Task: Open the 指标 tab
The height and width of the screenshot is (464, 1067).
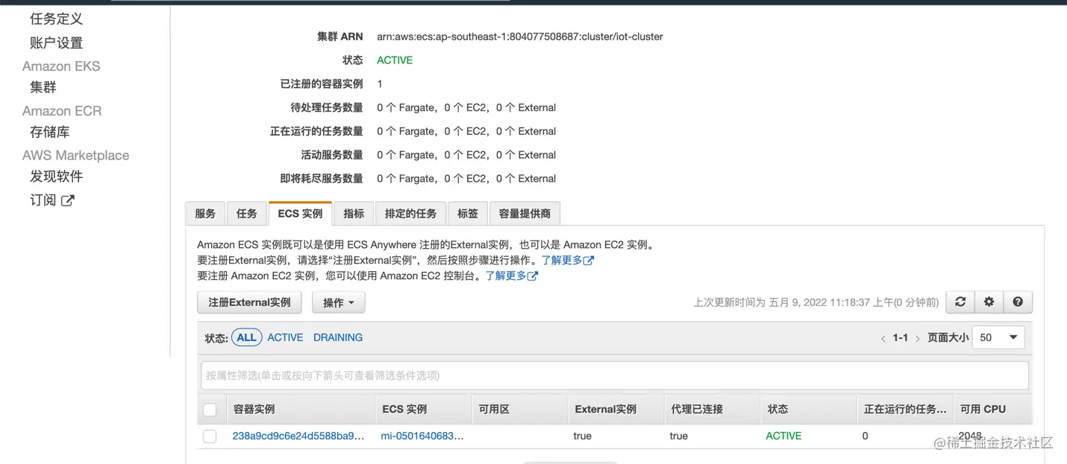Action: click(x=354, y=214)
